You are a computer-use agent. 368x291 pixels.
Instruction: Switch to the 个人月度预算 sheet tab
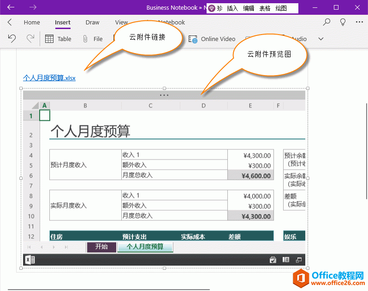click(145, 247)
